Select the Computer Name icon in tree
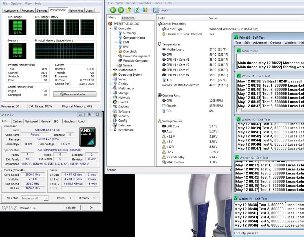Screen dimensions: 304x237 (x=120, y=38)
